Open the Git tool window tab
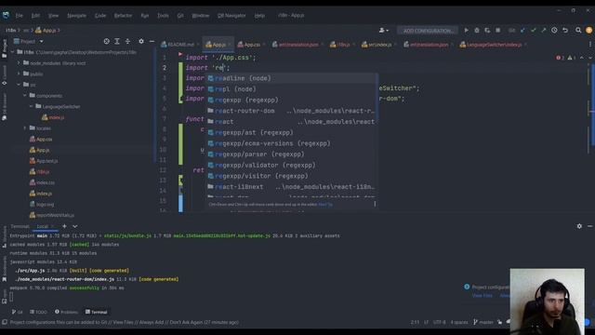Viewport: 595px width, 335px height. (x=17, y=312)
